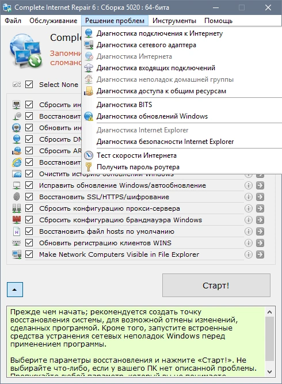
Task: Show info for Исправить обновление Windows row
Action: 249,185
